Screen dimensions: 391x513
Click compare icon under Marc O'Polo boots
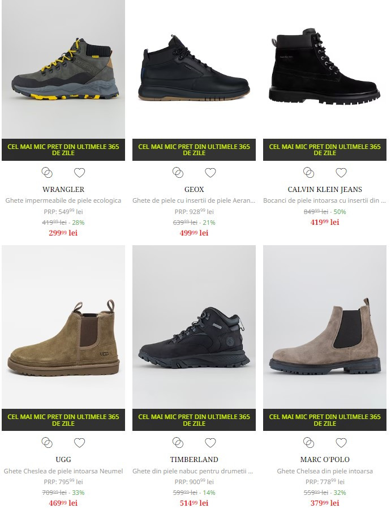click(308, 443)
